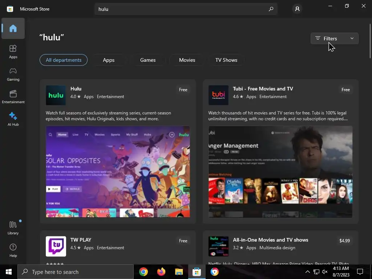This screenshot has height=279, width=372.
Task: Click the Entertainment label on Hulu card
Action: 110,97
